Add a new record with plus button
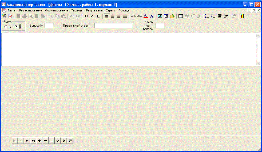Image resolution: width=262 pixels, height=152 pixels. pos(39,141)
